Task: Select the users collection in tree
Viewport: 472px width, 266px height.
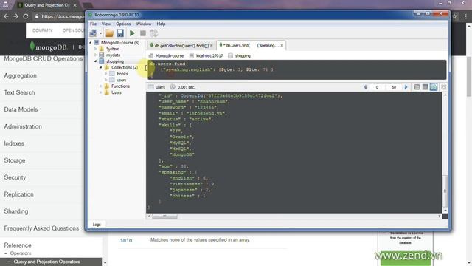Action: click(121, 81)
